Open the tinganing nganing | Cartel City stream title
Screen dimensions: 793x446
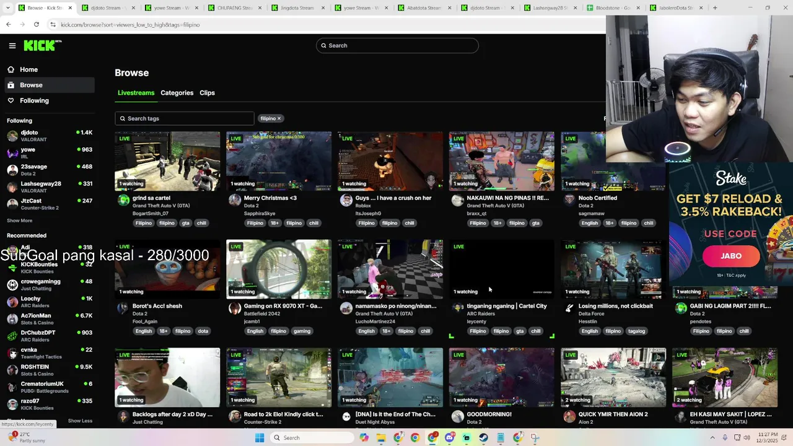pyautogui.click(x=507, y=306)
